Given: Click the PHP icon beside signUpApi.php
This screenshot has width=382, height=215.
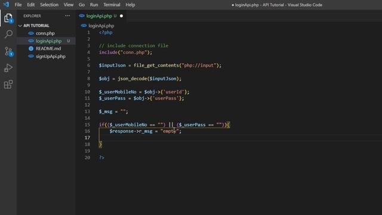Looking at the screenshot, I should [31, 56].
